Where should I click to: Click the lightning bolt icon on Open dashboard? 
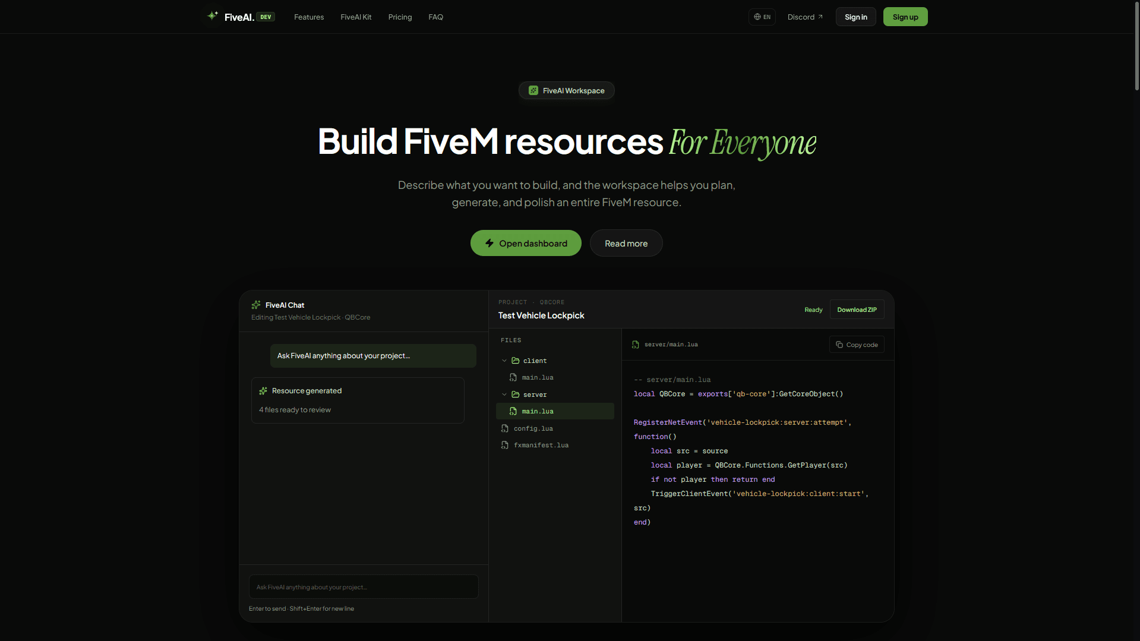coord(490,243)
